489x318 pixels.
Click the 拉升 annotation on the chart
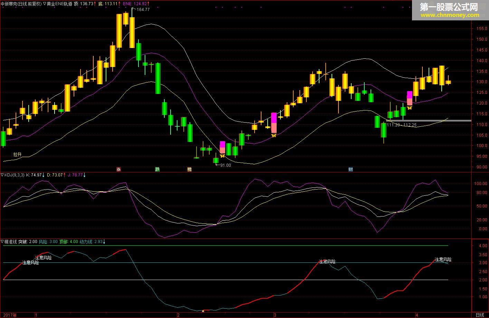pyautogui.click(x=18, y=154)
